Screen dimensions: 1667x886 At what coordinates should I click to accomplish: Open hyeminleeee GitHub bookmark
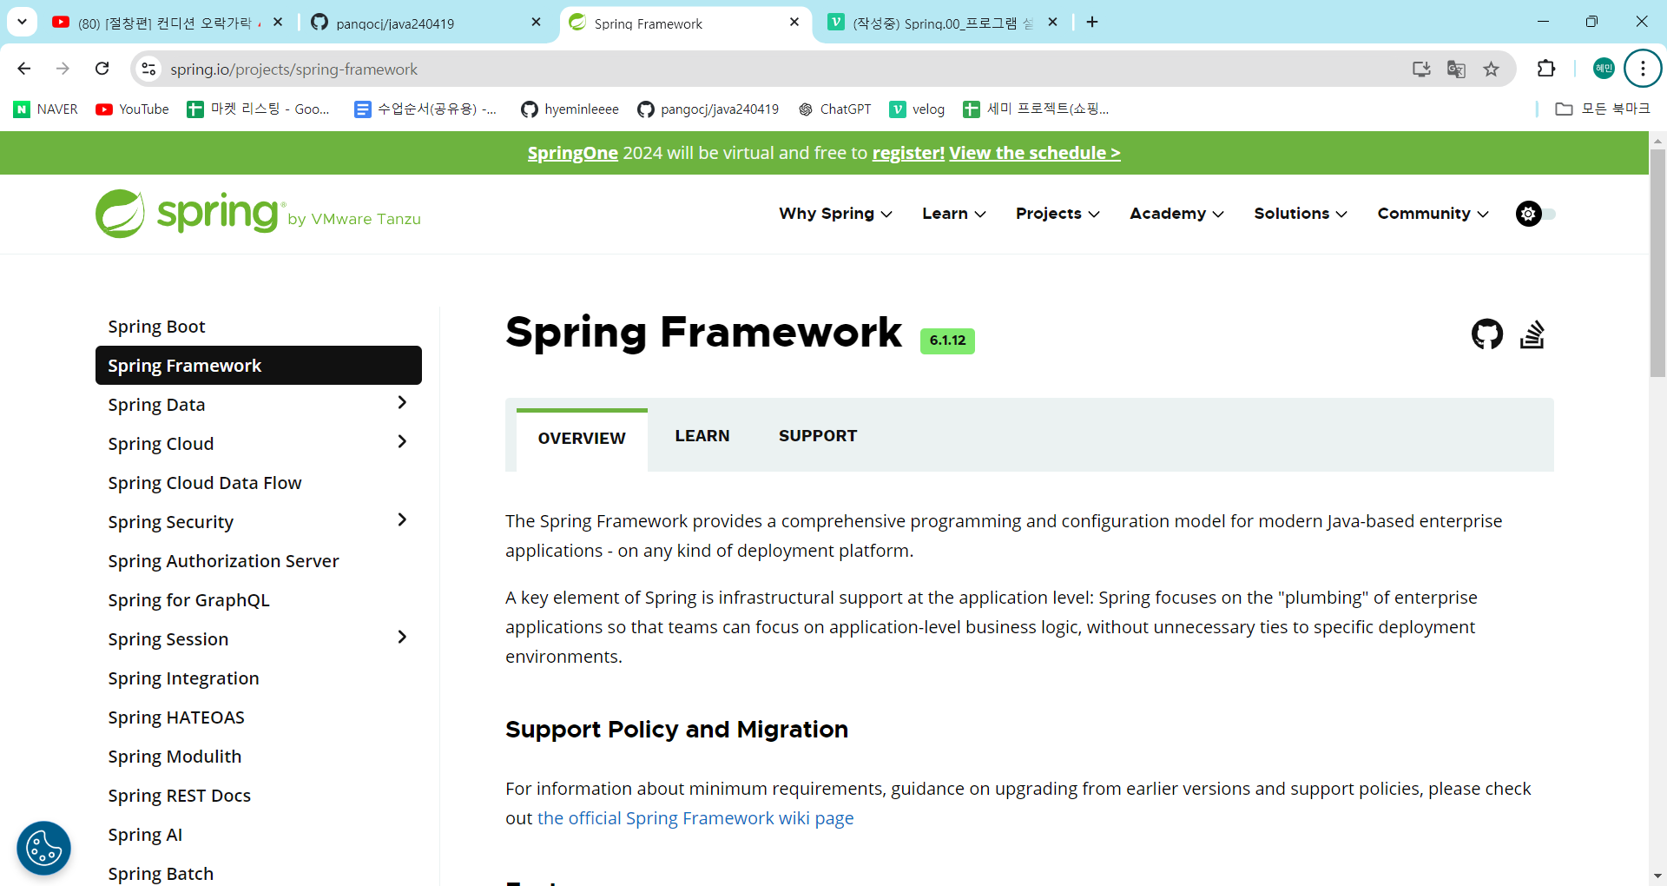[570, 109]
